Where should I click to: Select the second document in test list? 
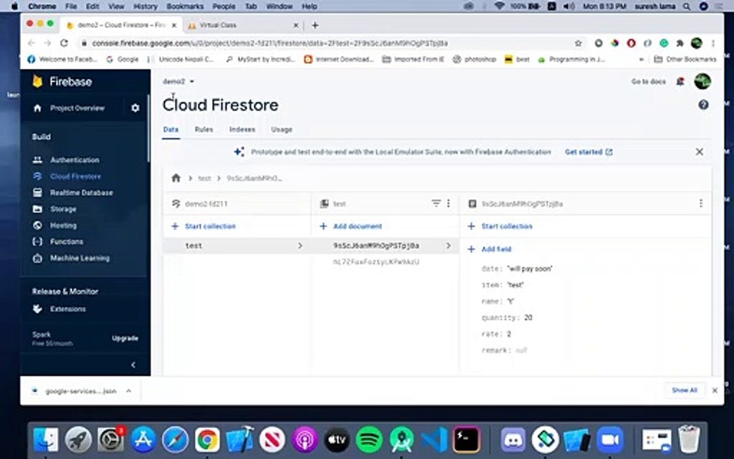click(376, 262)
